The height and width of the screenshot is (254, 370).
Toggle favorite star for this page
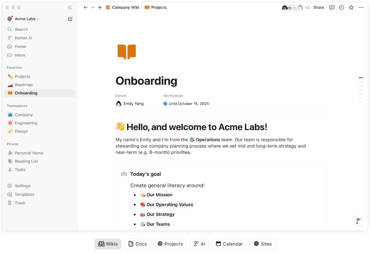pyautogui.click(x=351, y=8)
